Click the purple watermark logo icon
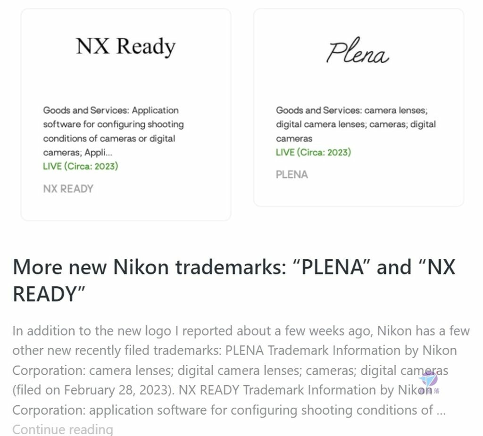 [x=428, y=379]
